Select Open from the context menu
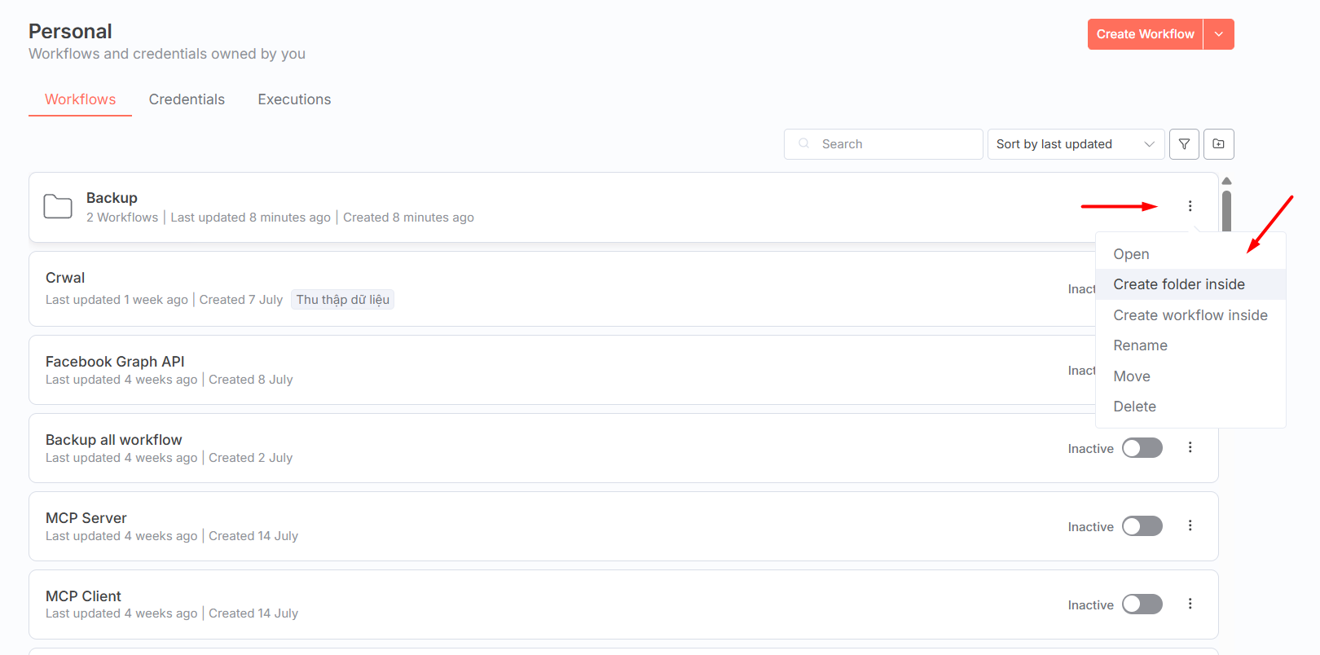The width and height of the screenshot is (1320, 655). [x=1190, y=254]
